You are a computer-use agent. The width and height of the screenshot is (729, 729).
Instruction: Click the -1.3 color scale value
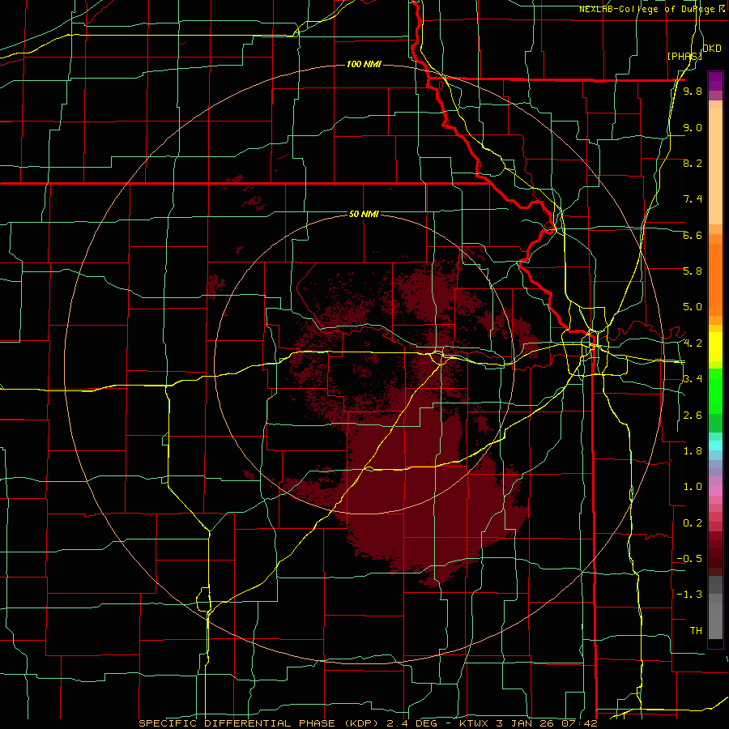[x=689, y=595]
